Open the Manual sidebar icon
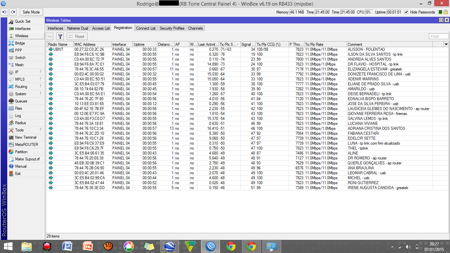The height and width of the screenshot is (253, 450). pyautogui.click(x=11, y=166)
